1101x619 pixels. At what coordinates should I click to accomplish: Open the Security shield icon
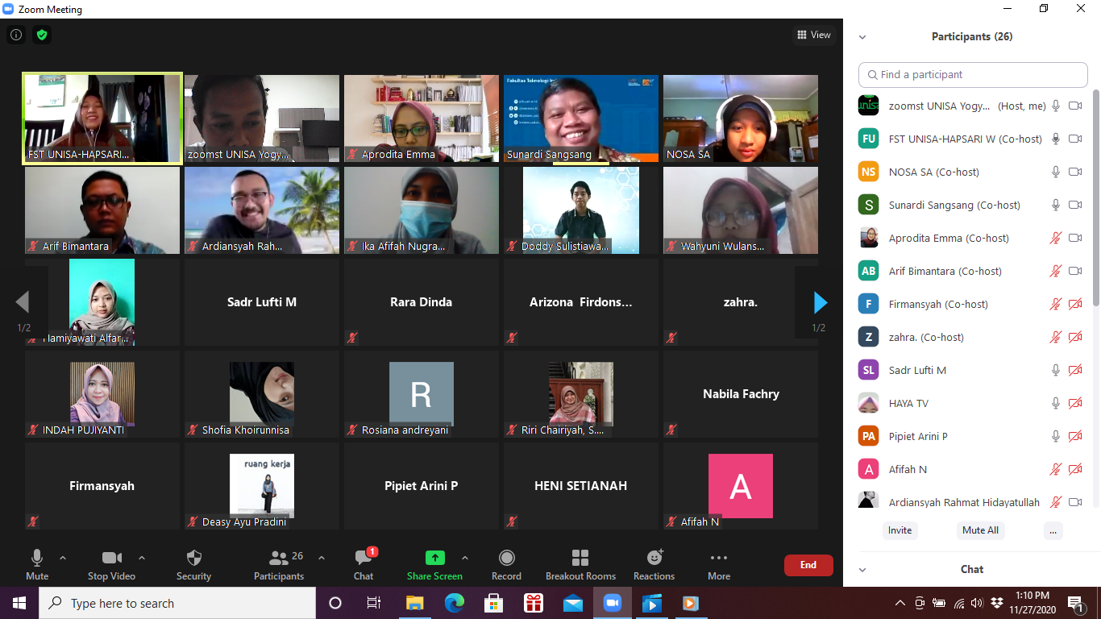coord(193,558)
